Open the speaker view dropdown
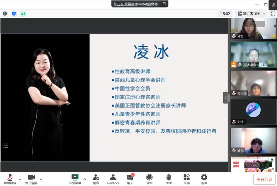277x186 pixels. pos(251,14)
